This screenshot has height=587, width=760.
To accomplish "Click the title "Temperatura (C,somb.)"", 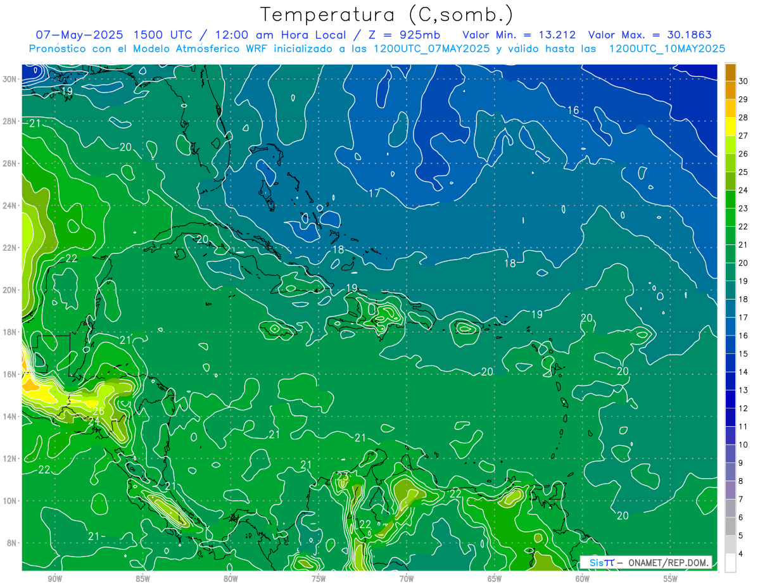I will (387, 14).
